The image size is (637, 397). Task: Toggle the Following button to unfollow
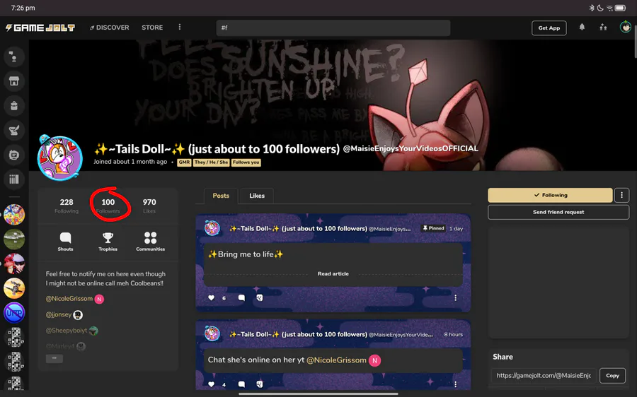click(x=550, y=195)
